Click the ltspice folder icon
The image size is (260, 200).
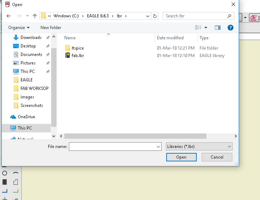click(67, 48)
